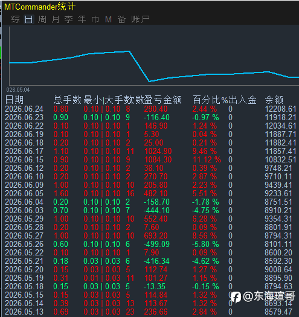Viewport: 299px width, 317px height.
Task: Select the 2026.05.27 date cell
Action: click(x=24, y=235)
